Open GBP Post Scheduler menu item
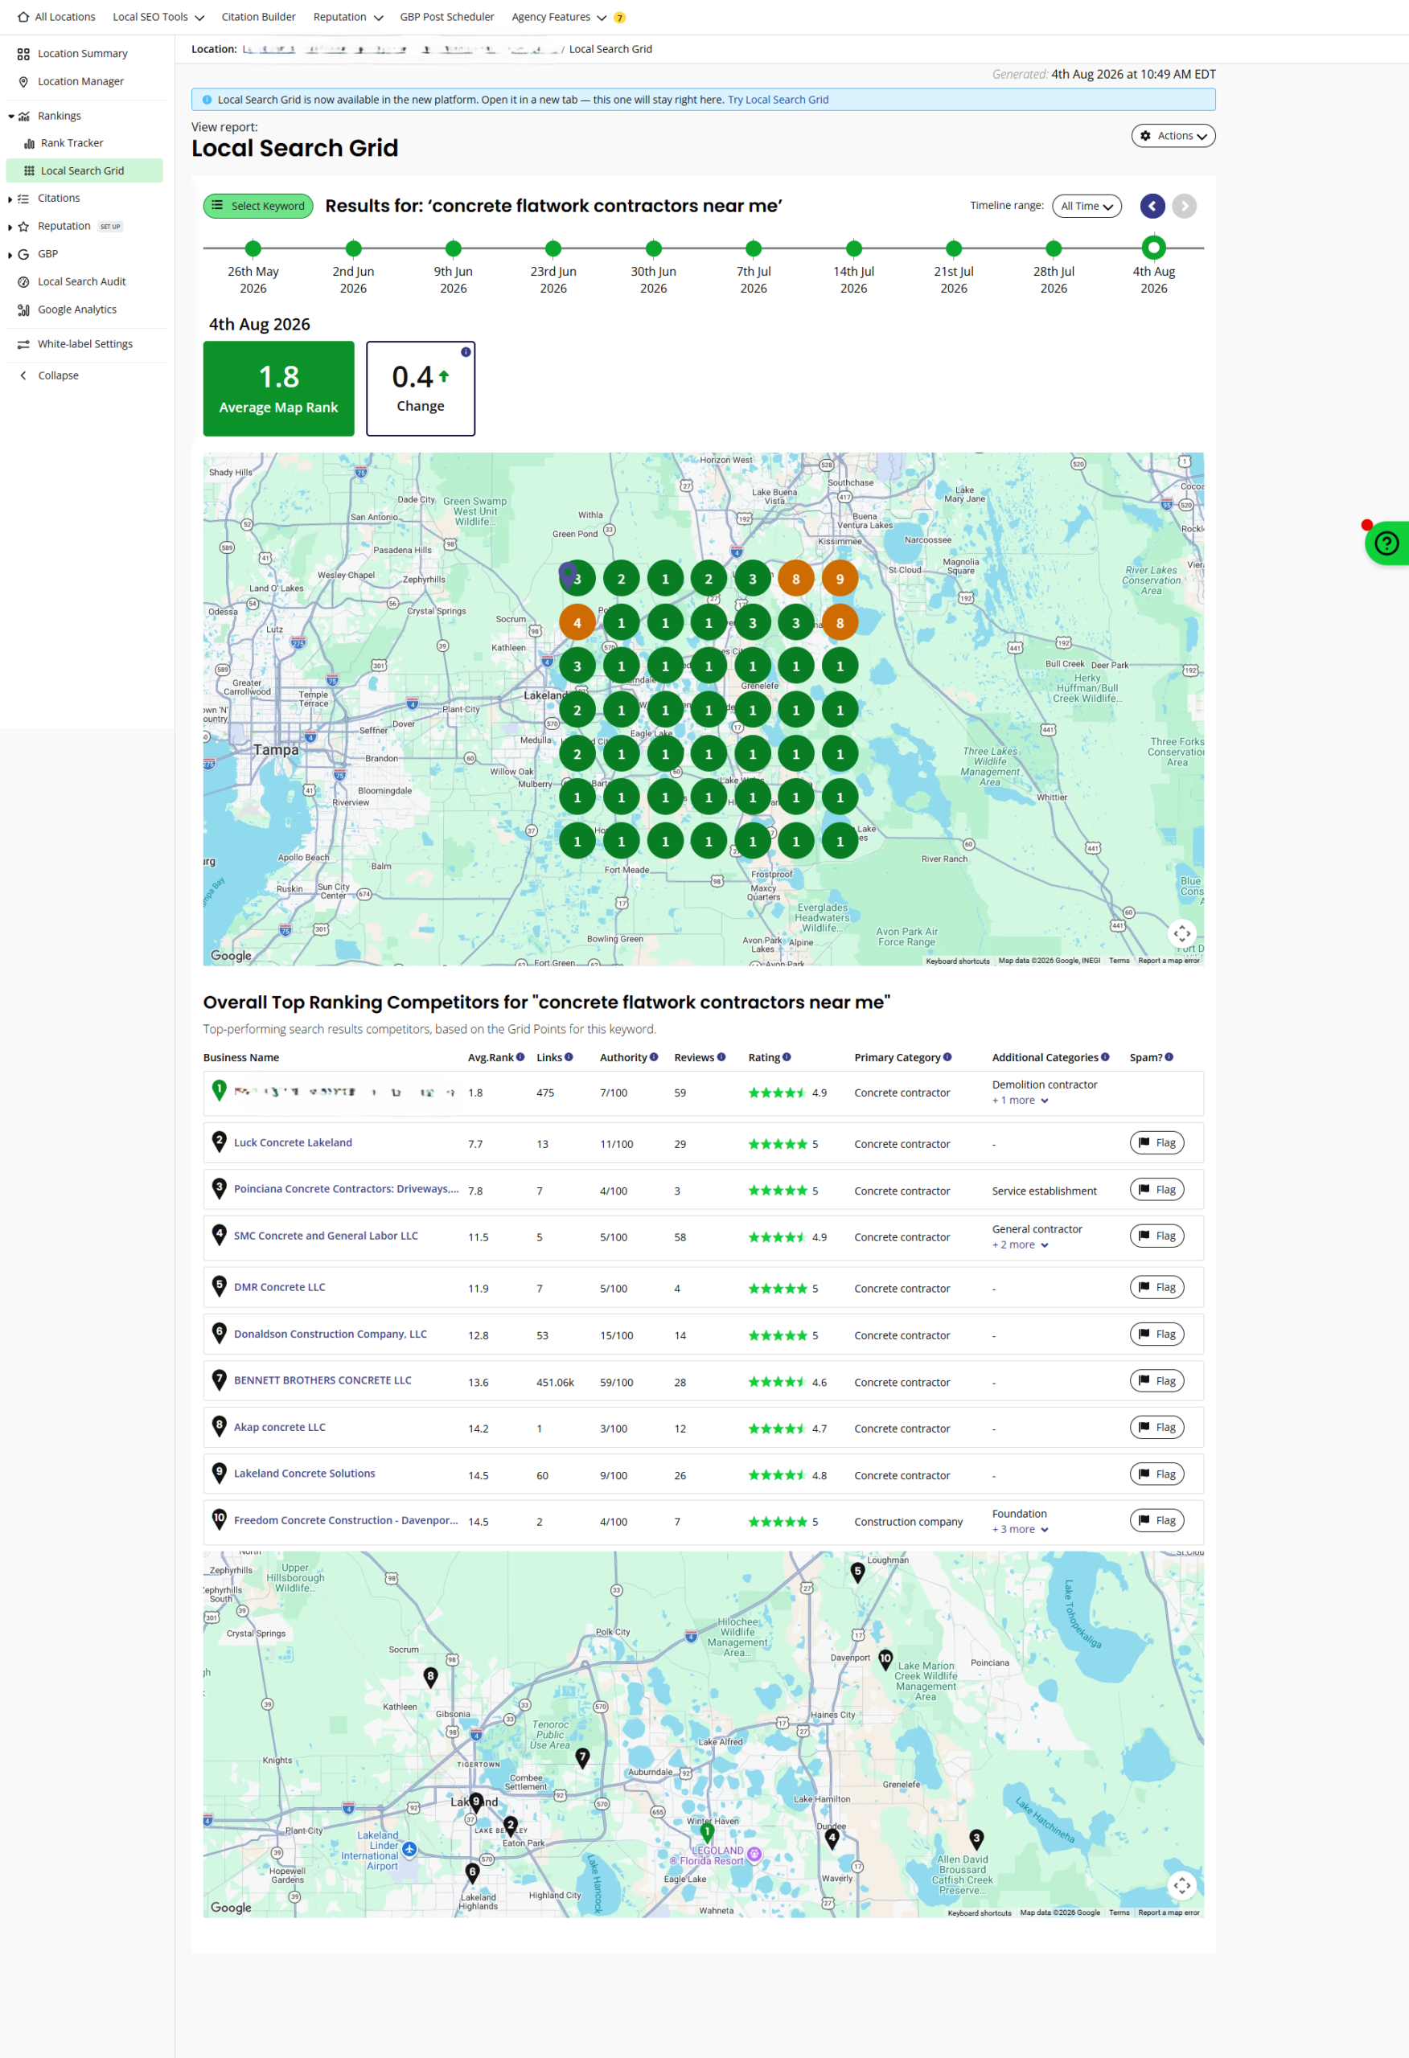 pos(446,17)
